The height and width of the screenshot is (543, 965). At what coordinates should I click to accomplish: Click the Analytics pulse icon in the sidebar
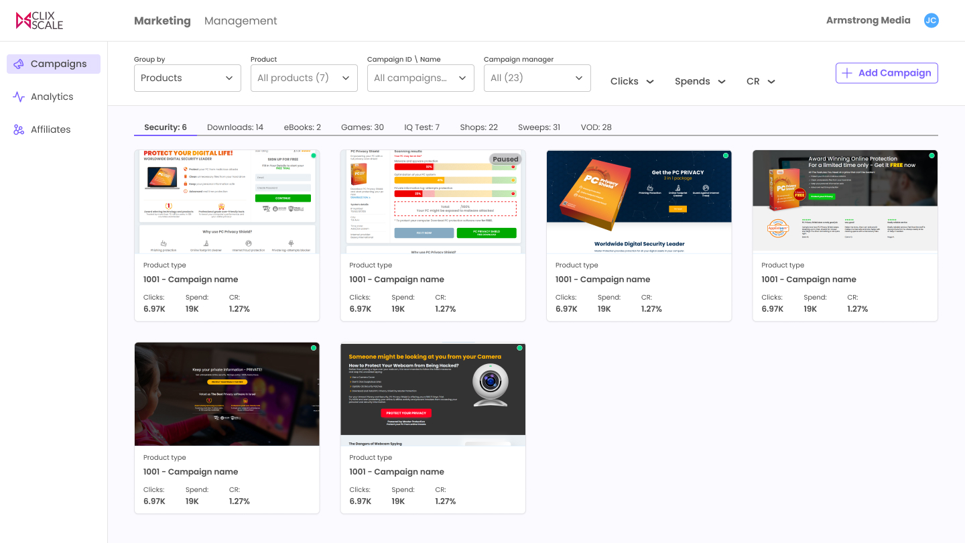pos(19,97)
